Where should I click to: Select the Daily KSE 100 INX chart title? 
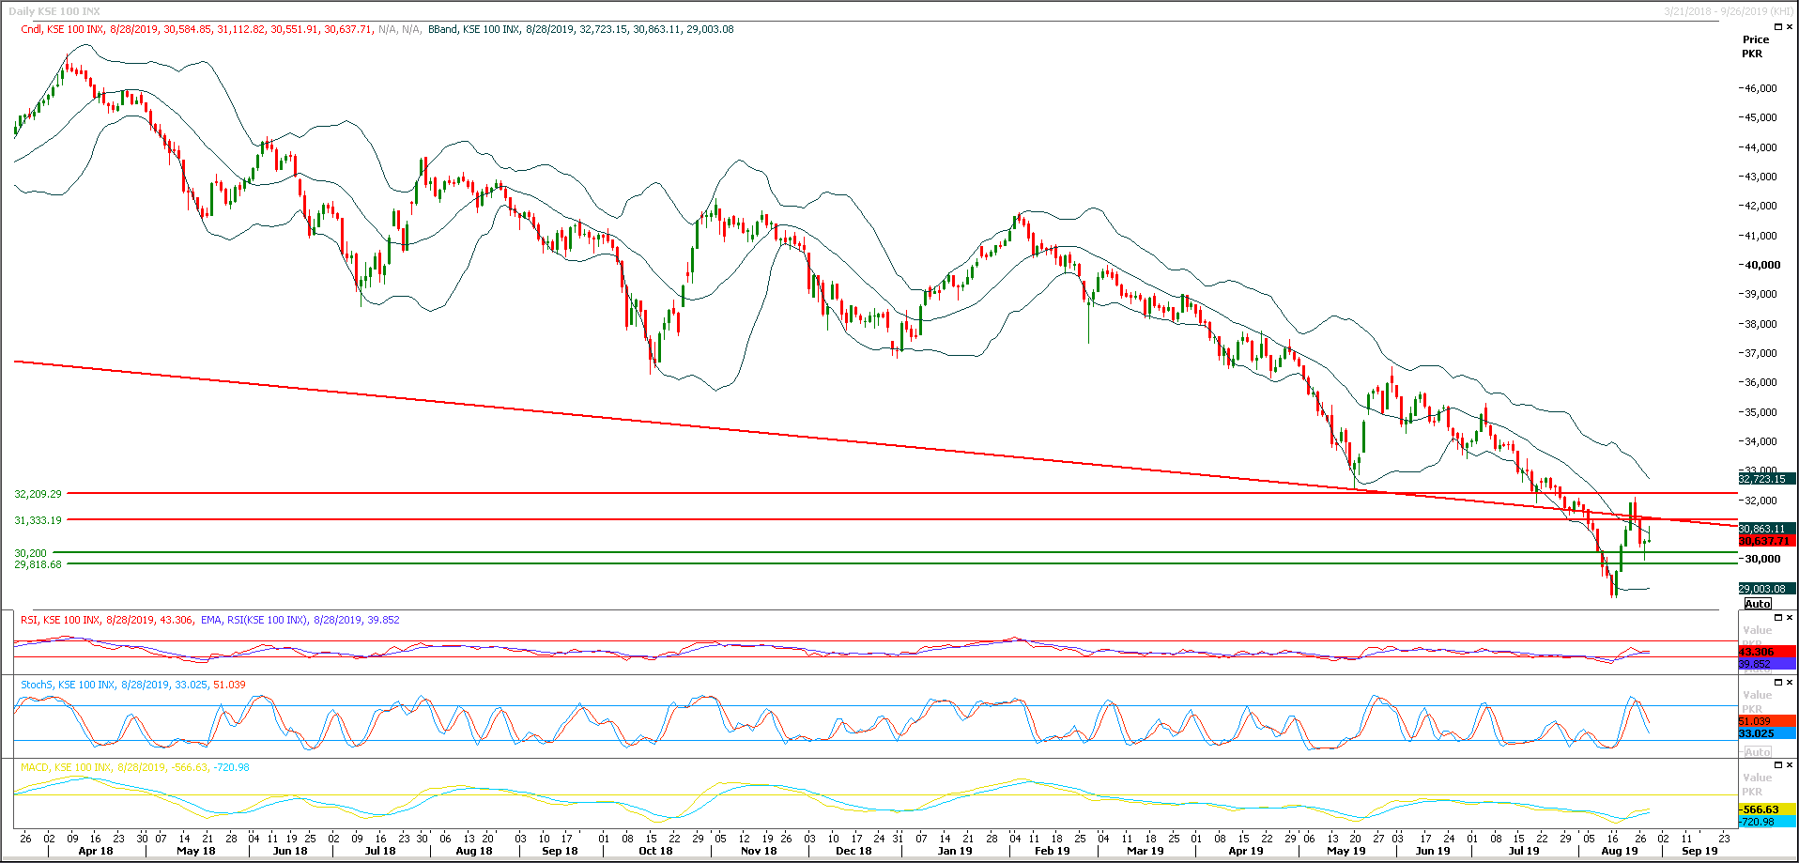tap(56, 10)
